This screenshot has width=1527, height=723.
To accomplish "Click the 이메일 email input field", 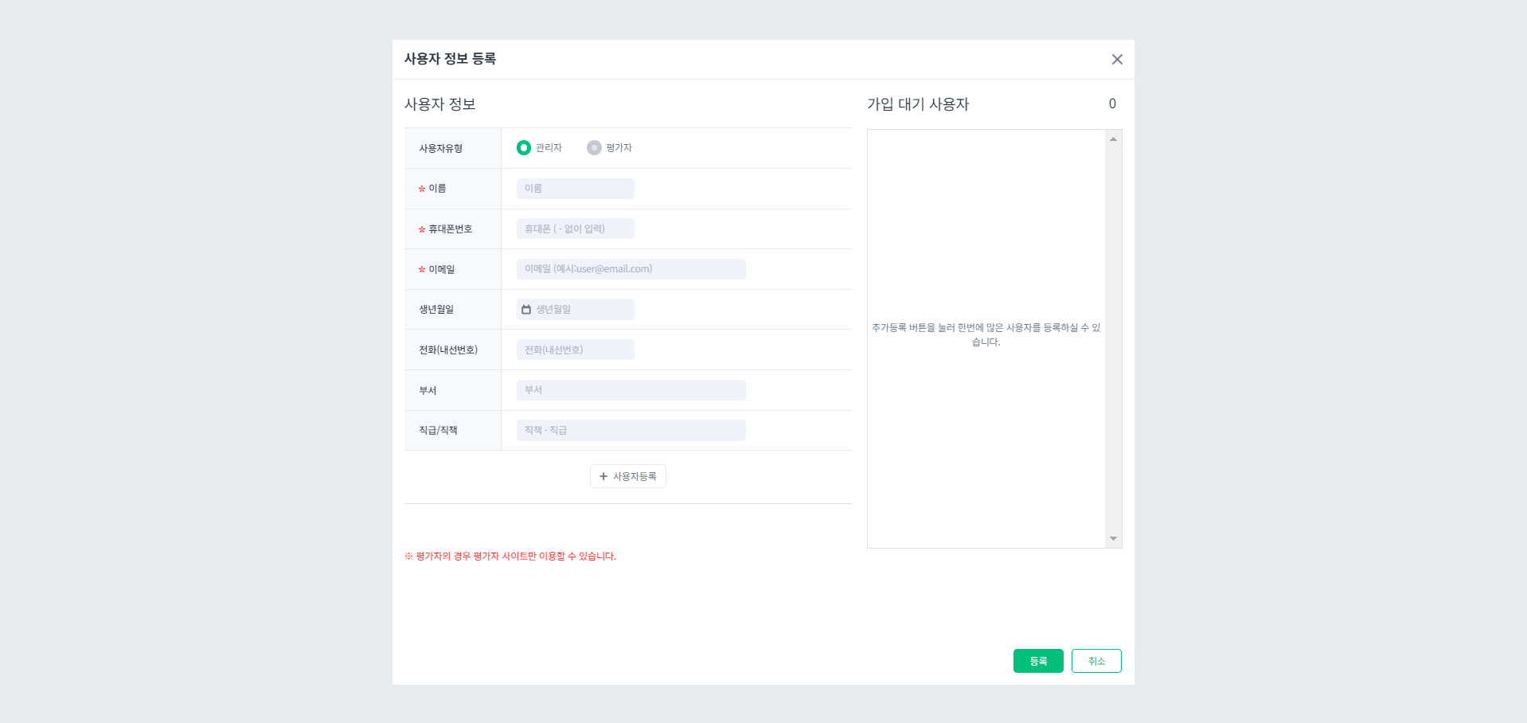I will [x=631, y=268].
